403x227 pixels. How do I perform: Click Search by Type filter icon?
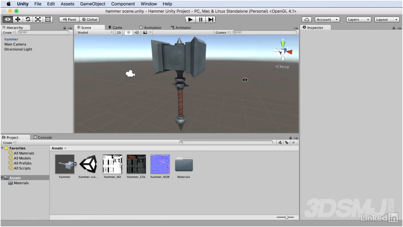(x=280, y=143)
